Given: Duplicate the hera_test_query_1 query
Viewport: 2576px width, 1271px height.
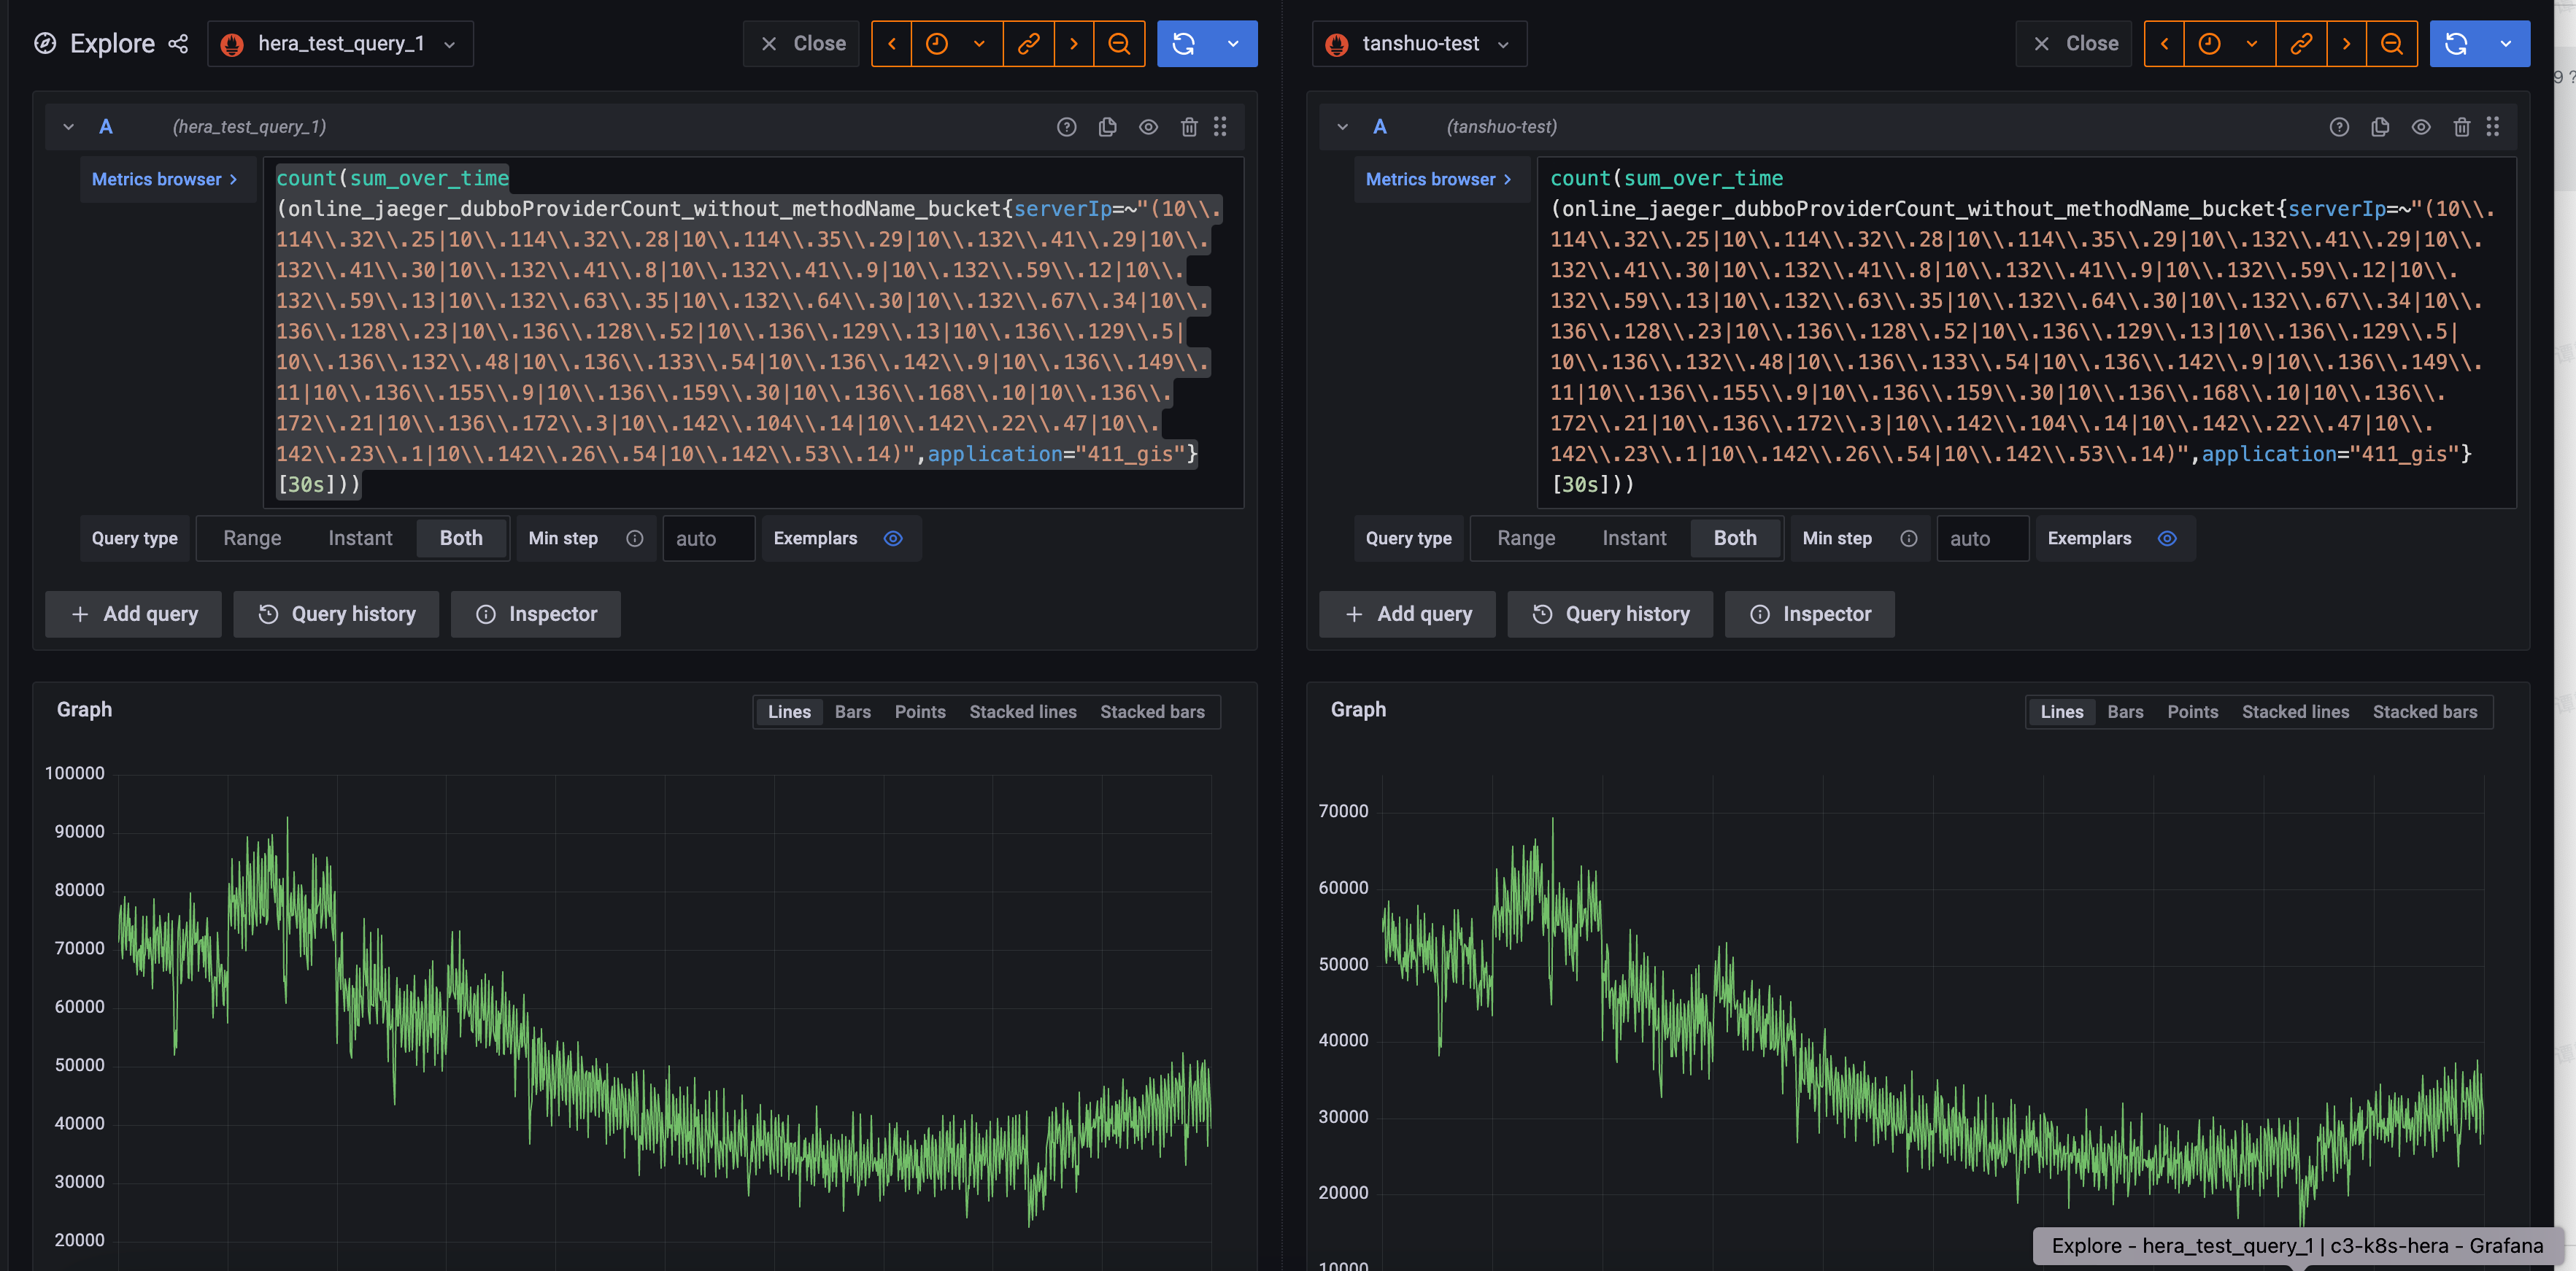Looking at the screenshot, I should [x=1108, y=127].
